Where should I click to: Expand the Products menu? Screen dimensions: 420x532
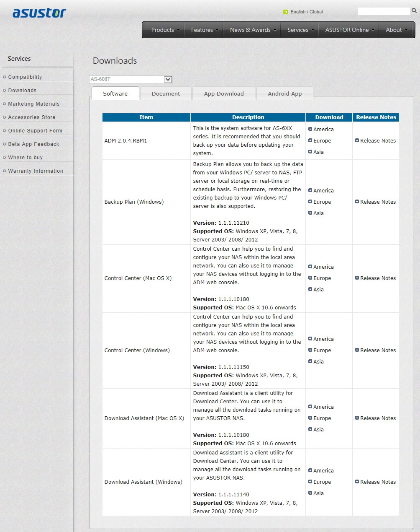coord(165,30)
